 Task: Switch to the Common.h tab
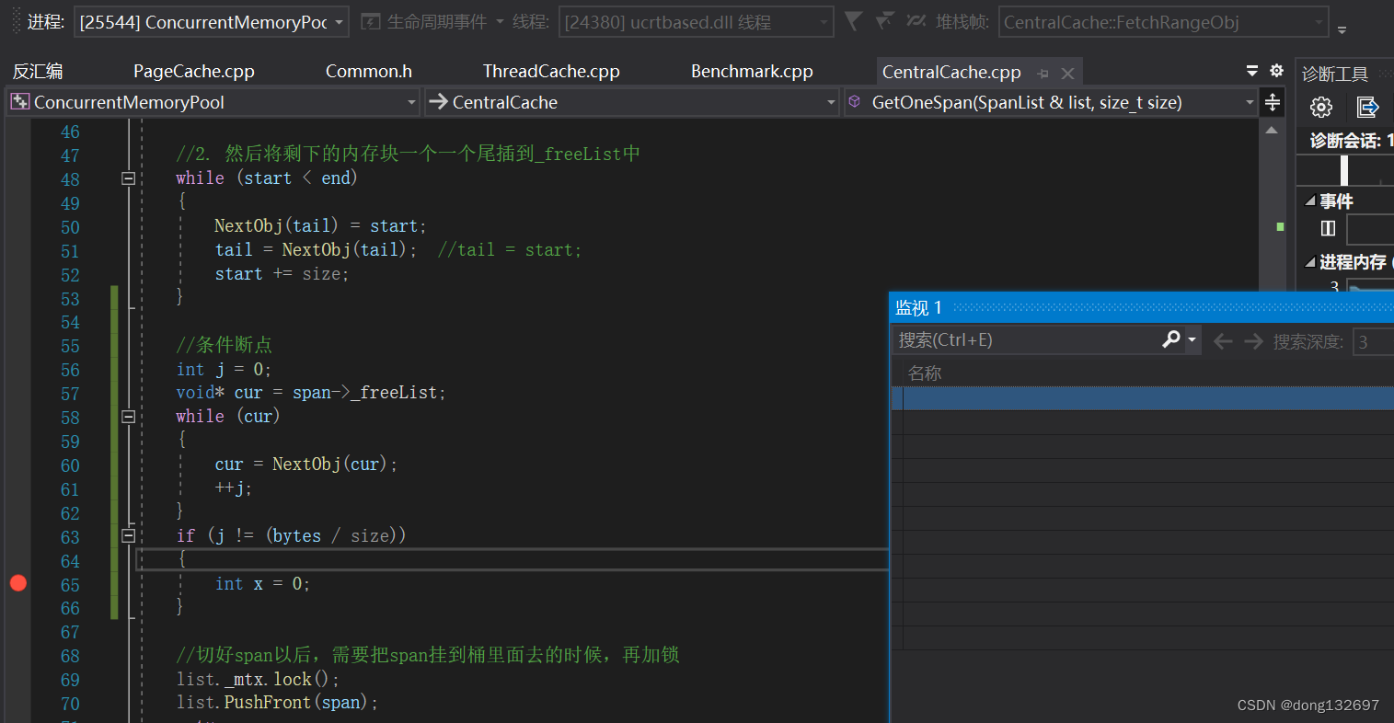click(x=369, y=71)
